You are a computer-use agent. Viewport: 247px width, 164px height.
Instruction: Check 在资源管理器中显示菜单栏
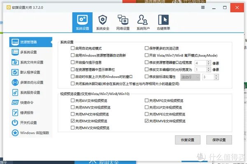coord(72,69)
